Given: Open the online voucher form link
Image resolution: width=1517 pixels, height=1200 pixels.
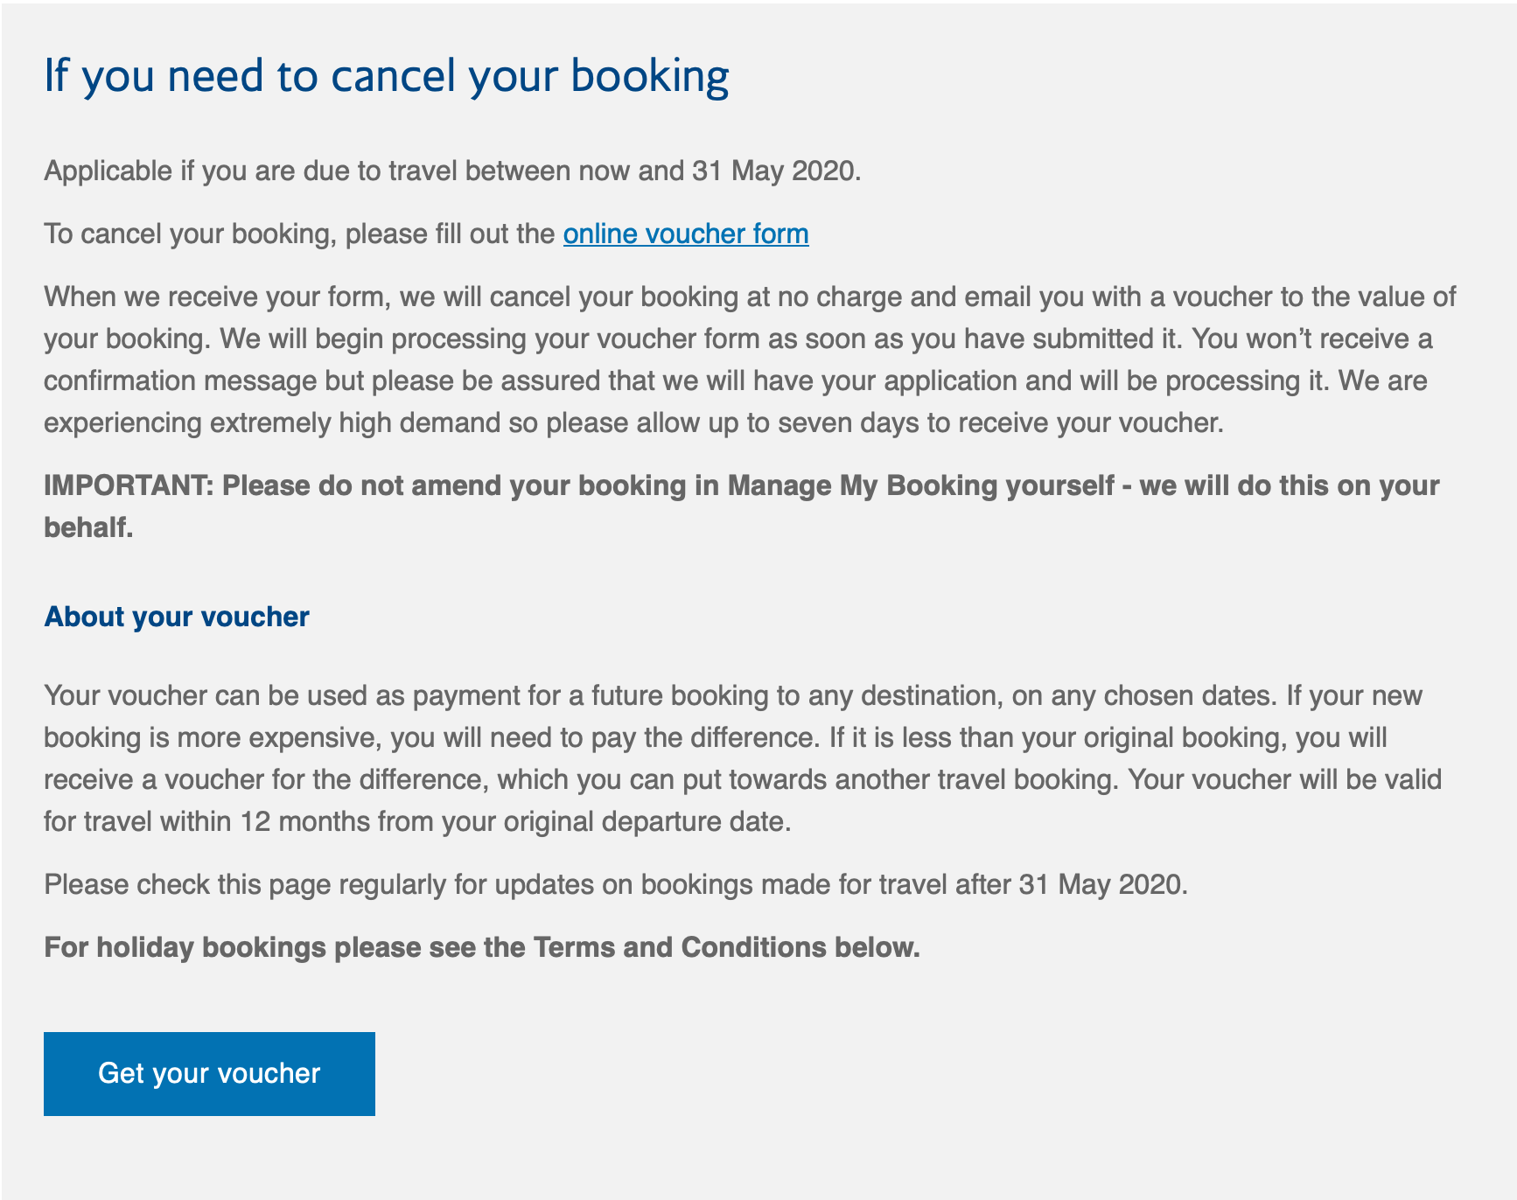Looking at the screenshot, I should click(x=685, y=234).
